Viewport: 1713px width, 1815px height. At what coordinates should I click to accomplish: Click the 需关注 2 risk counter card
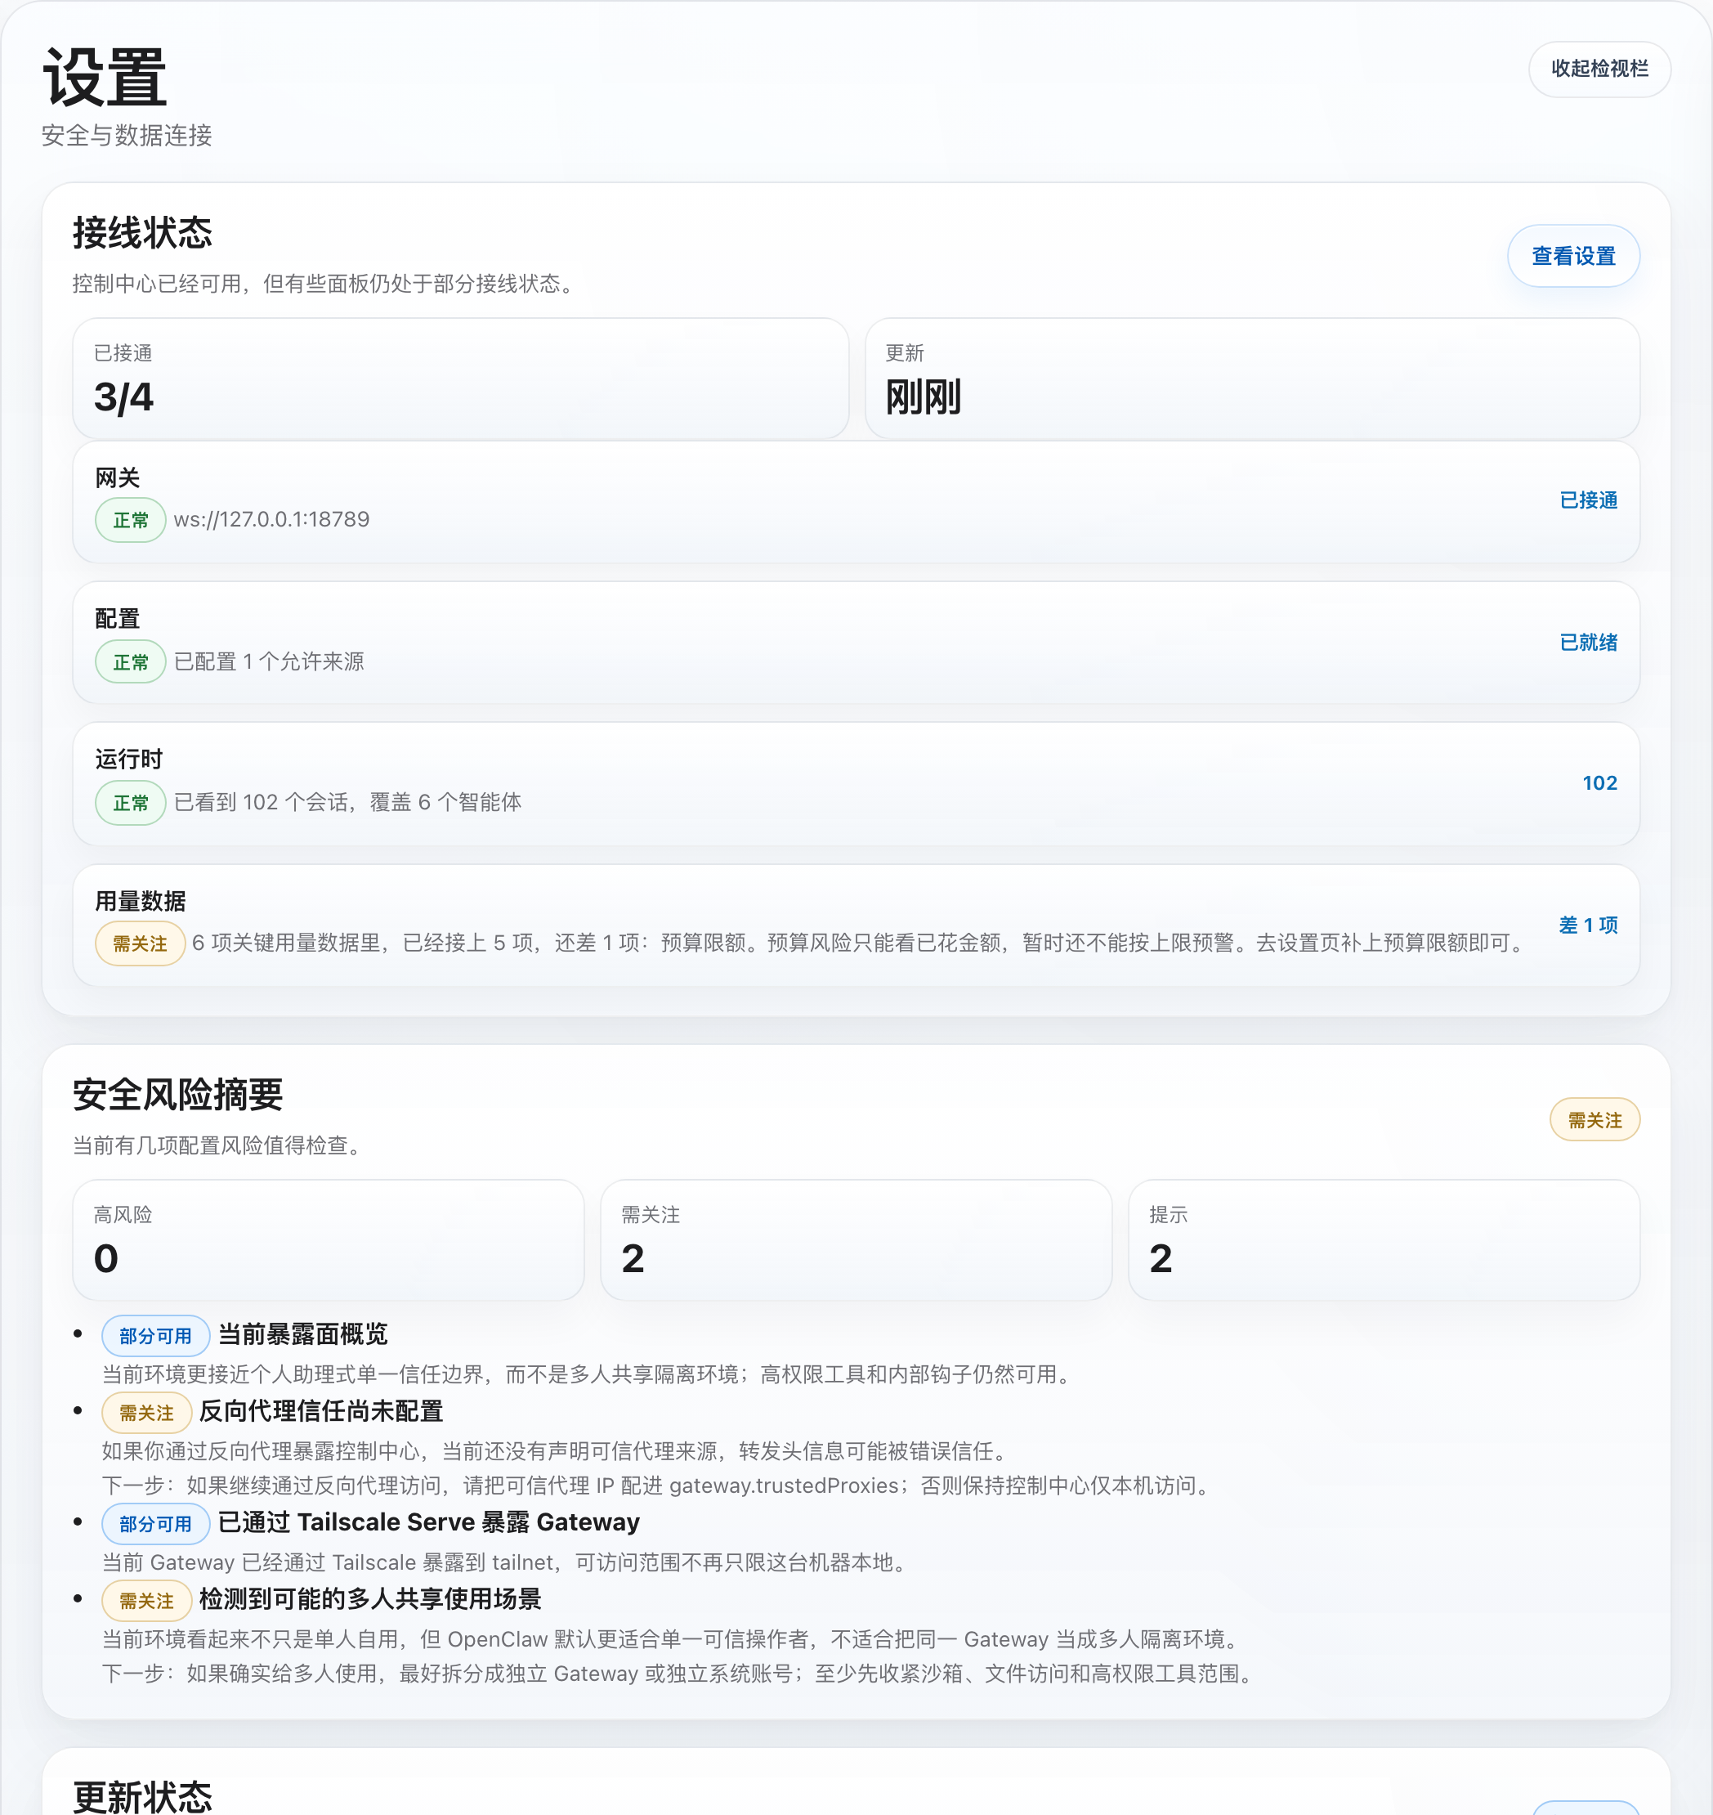[856, 1239]
